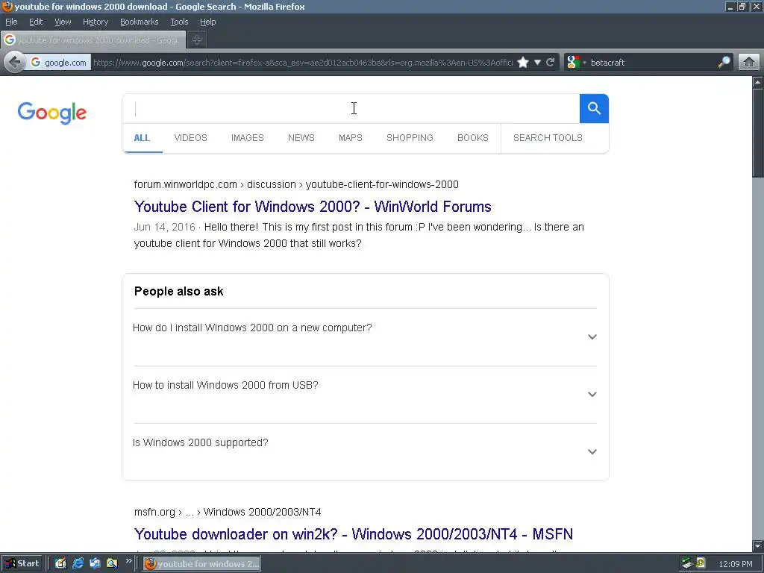Click the blue Google search magnifier button

[594, 108]
